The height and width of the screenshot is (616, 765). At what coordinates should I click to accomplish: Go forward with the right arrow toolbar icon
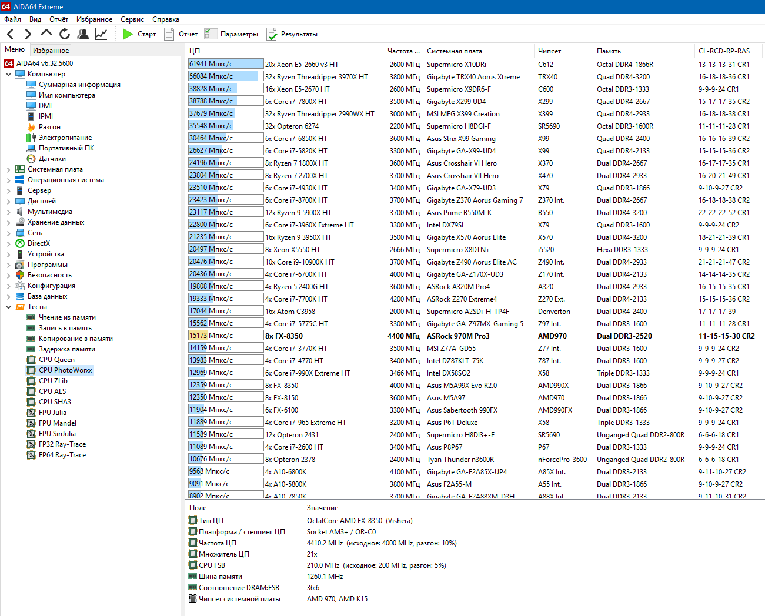click(28, 34)
